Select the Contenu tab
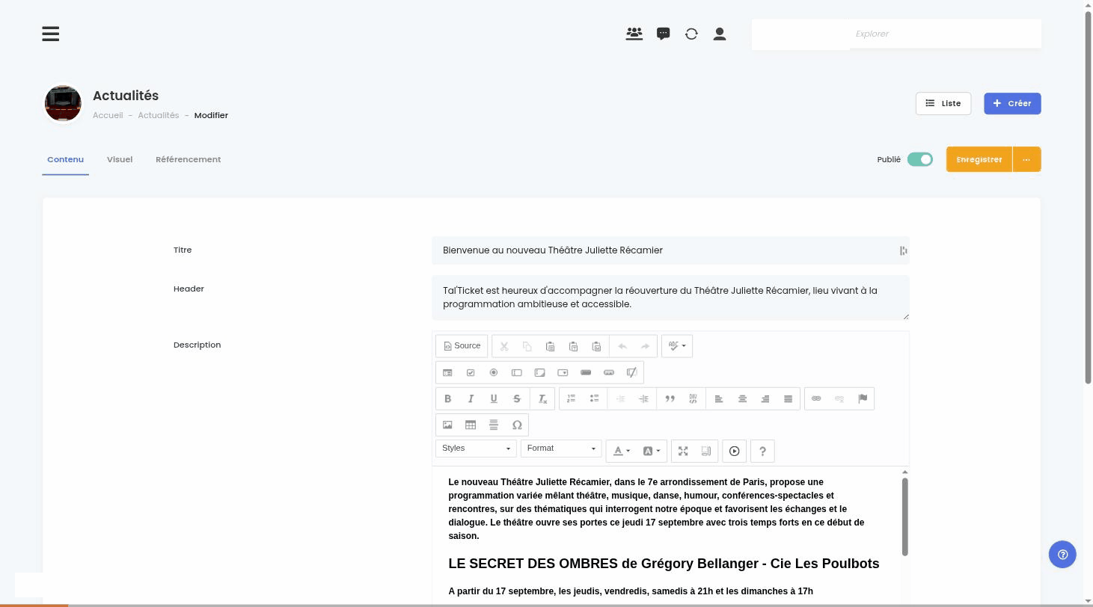The width and height of the screenshot is (1093, 607). [x=65, y=159]
